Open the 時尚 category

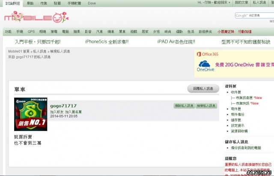pyautogui.click(x=168, y=32)
